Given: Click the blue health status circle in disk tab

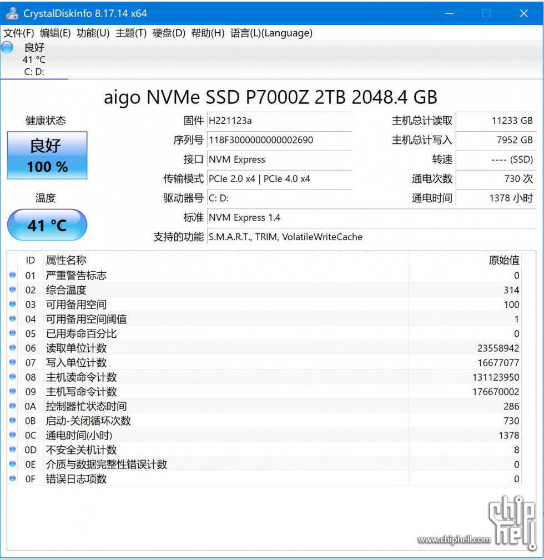Looking at the screenshot, I should pos(7,47).
